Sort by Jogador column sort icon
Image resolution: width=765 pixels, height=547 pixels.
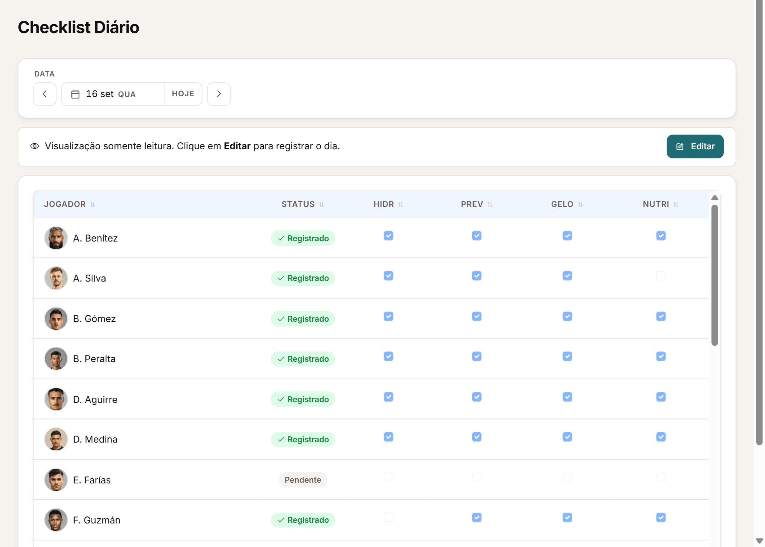[93, 204]
